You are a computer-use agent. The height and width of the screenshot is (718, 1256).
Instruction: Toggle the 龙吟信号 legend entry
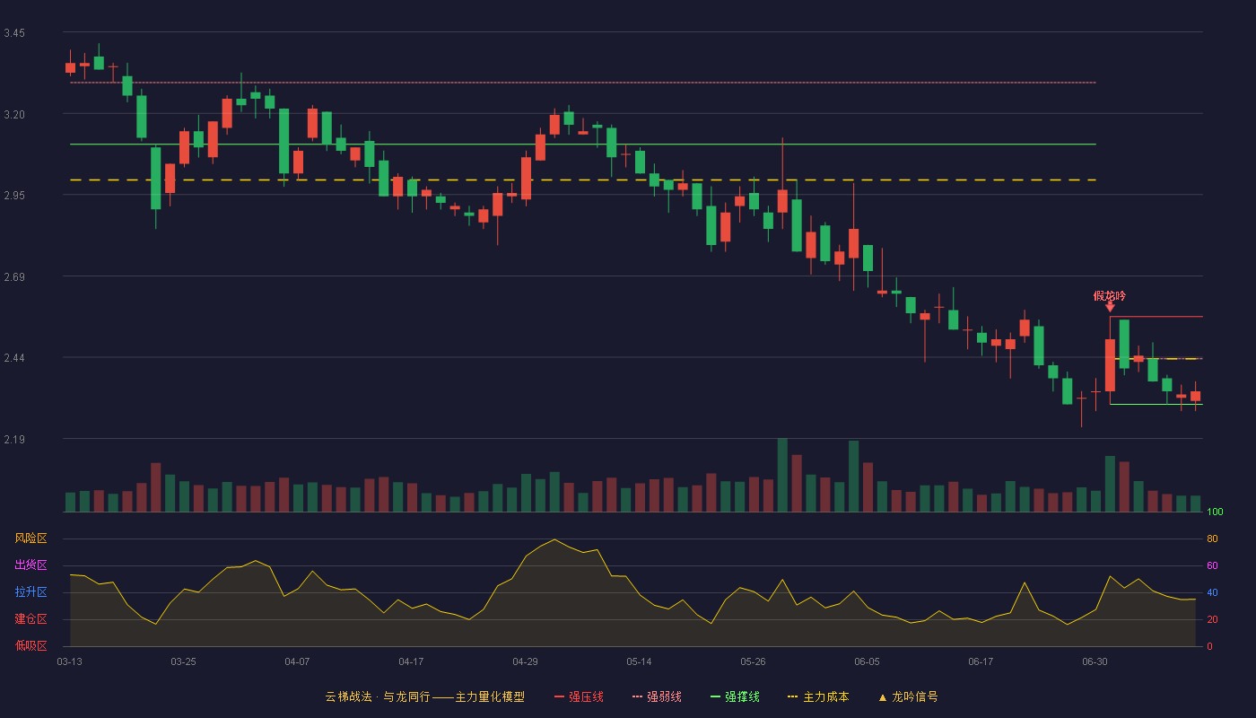pos(907,696)
